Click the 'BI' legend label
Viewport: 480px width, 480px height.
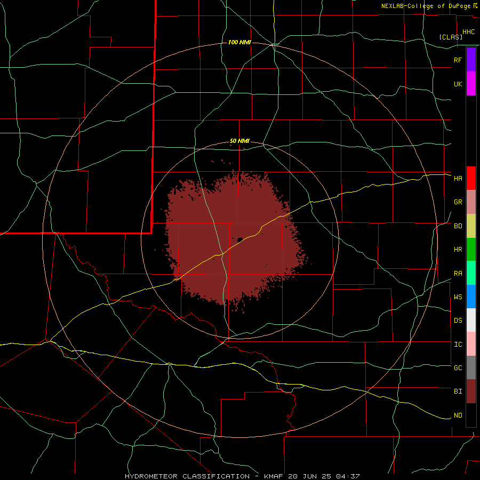click(458, 391)
